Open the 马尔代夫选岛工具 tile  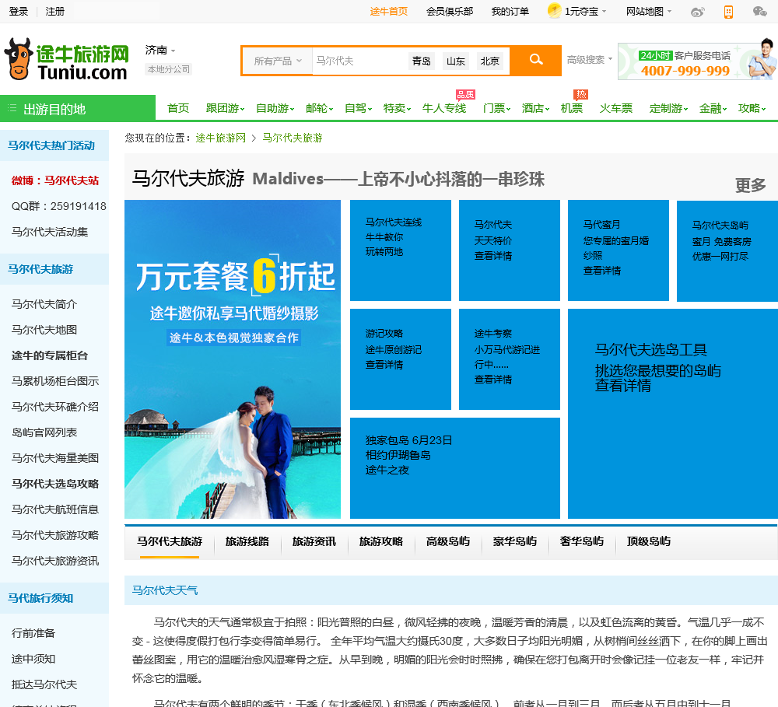673,414
